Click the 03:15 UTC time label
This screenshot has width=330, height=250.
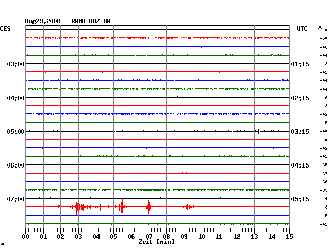click(x=300, y=132)
